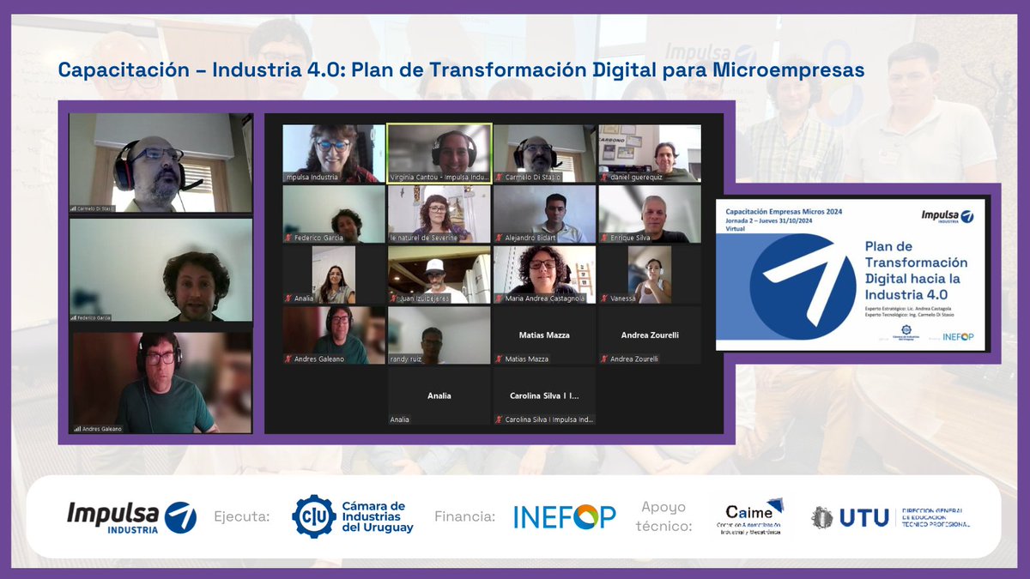This screenshot has height=579, width=1030.
Task: Click the 'Financia:' label
Action: pyautogui.click(x=465, y=516)
